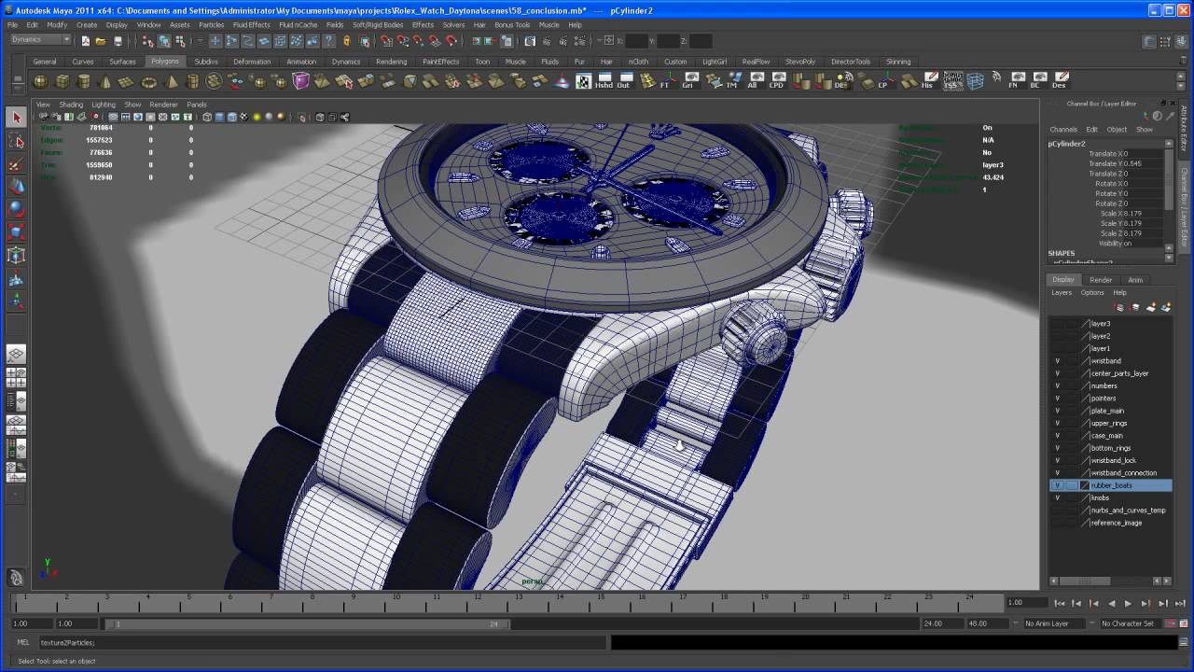
Task: Select the Lasso tool in toolbox
Action: [16, 140]
